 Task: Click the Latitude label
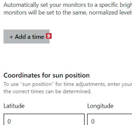(x=14, y=106)
